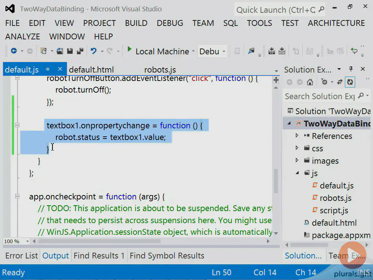Screen dimensions: 373x280
Task: Click the editor horizontal scrollbar thumb
Action: [x=99, y=241]
